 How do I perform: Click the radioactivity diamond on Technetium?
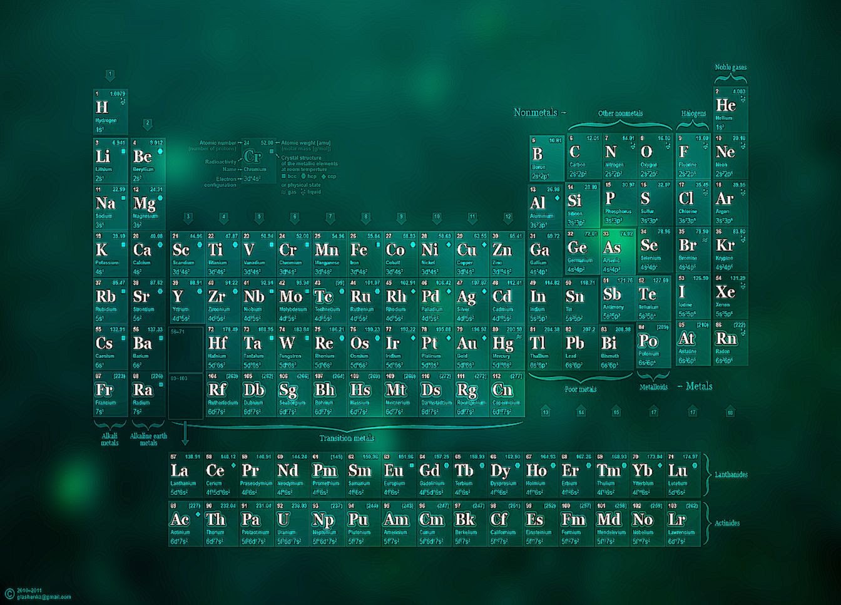click(342, 292)
